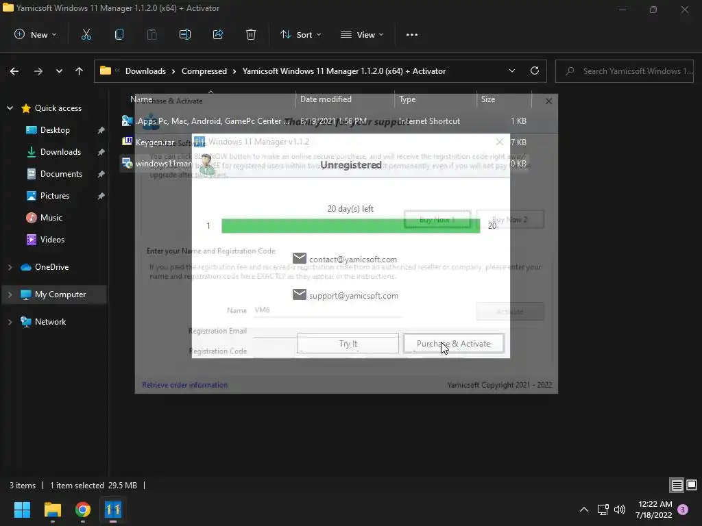702x526 pixels.
Task: Open Retrieve order information link
Action: [x=184, y=385]
